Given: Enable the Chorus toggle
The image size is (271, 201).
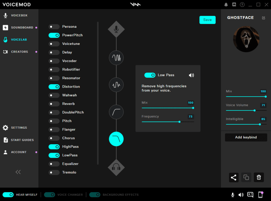Looking at the screenshot, I should (x=54, y=138).
